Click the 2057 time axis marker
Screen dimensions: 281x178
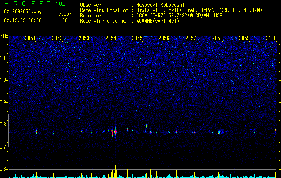click(191, 38)
